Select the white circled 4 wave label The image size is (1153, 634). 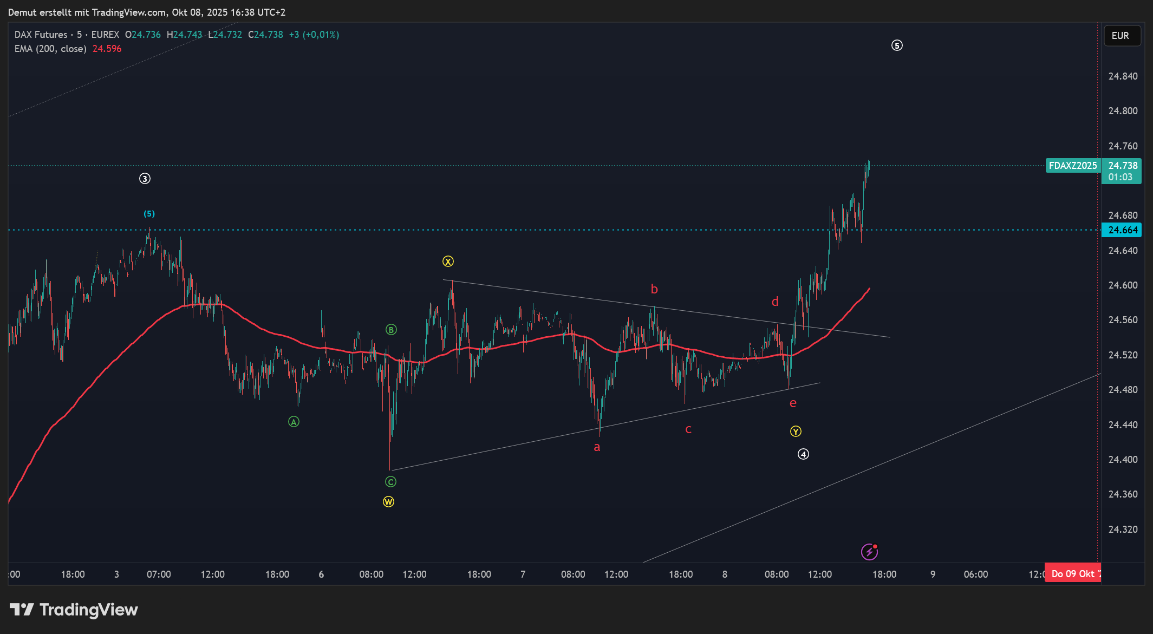(803, 454)
